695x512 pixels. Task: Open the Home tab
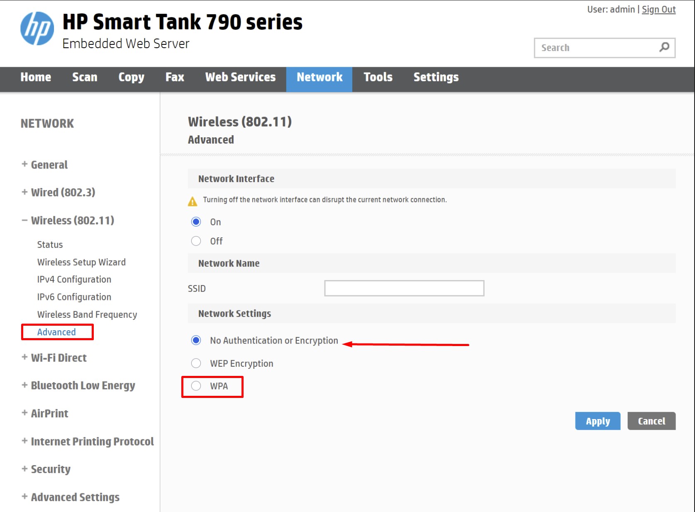(x=36, y=77)
